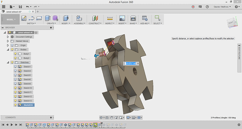Close the omni wheel v6 tab

click(33, 12)
